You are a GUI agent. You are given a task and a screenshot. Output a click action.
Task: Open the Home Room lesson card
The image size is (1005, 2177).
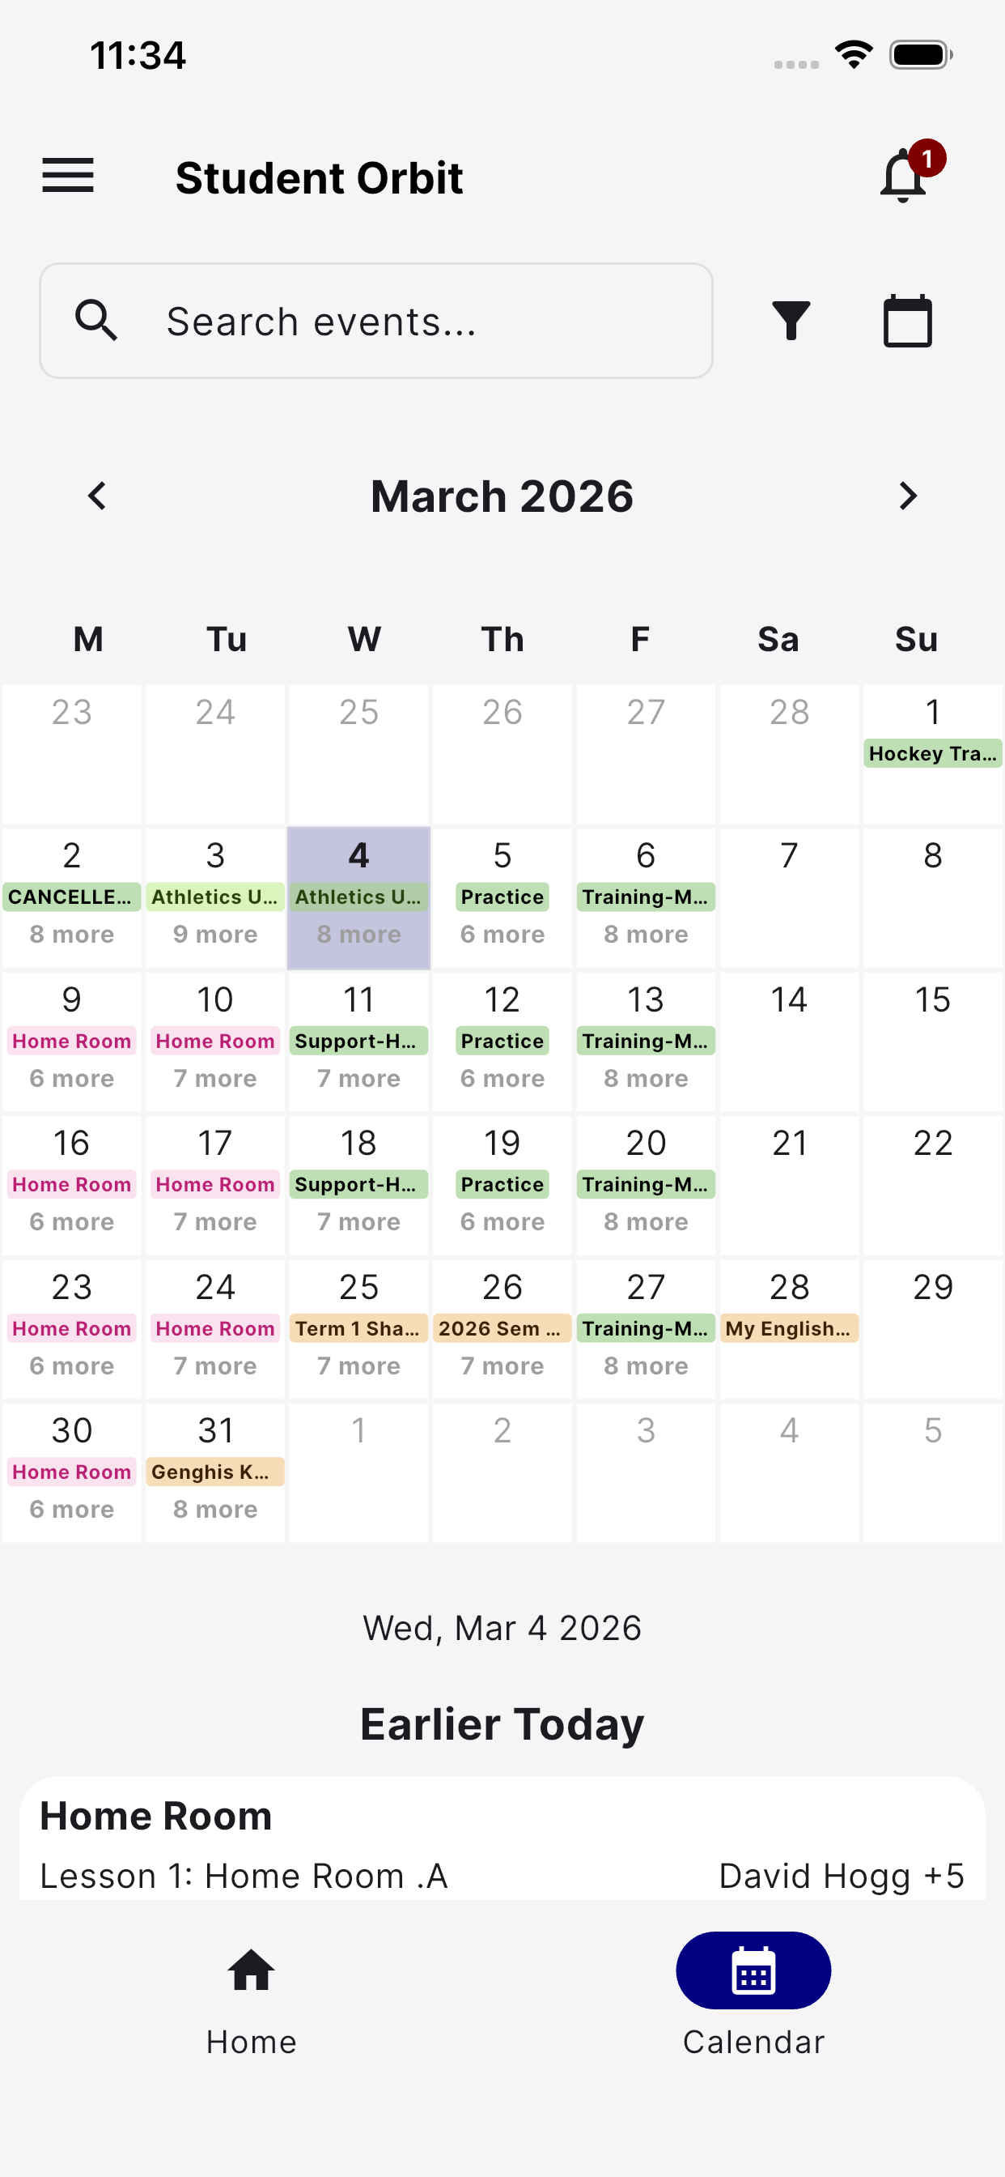click(502, 1838)
